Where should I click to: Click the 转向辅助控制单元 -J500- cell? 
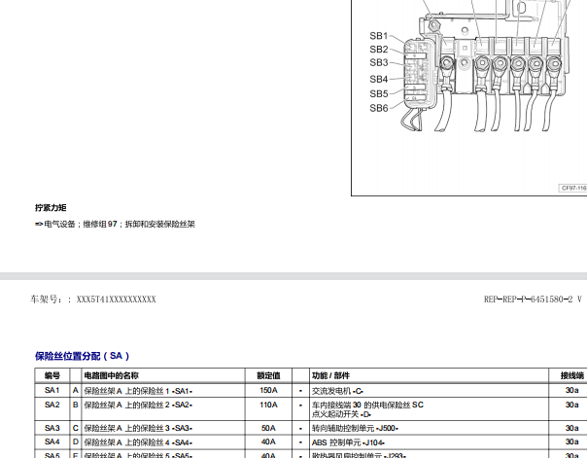pyautogui.click(x=429, y=428)
